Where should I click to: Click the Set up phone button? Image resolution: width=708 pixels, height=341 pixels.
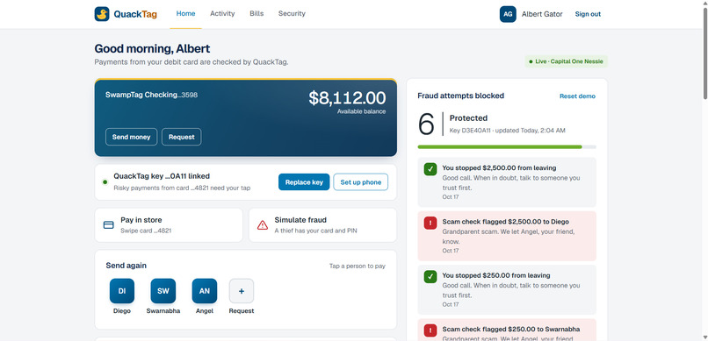pyautogui.click(x=361, y=182)
